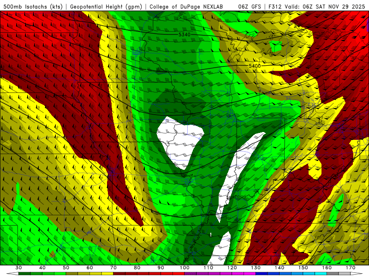Click the 110 knot legend value
The image size is (369, 276).
(x=208, y=268)
